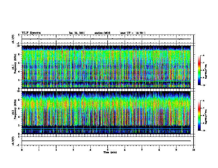Click the ch.1 voltage waveform trace
Viewport: 218px width, 168px height.
tap(106, 39)
